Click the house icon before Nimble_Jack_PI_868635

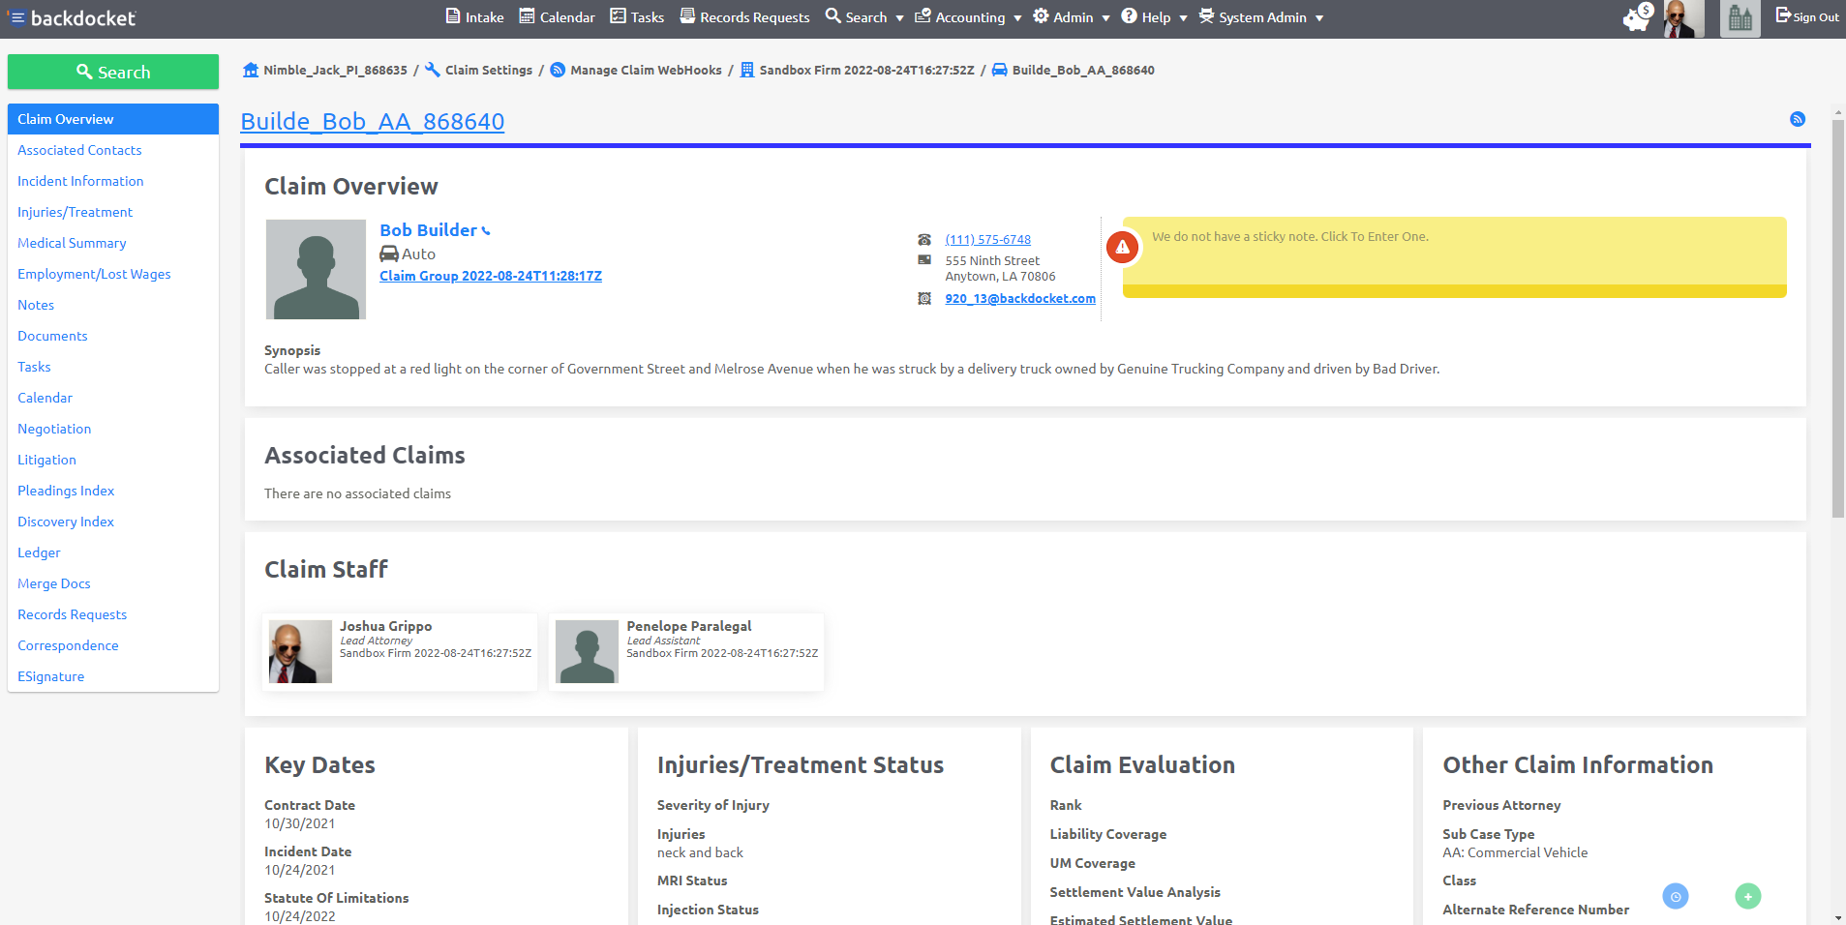pyautogui.click(x=250, y=70)
